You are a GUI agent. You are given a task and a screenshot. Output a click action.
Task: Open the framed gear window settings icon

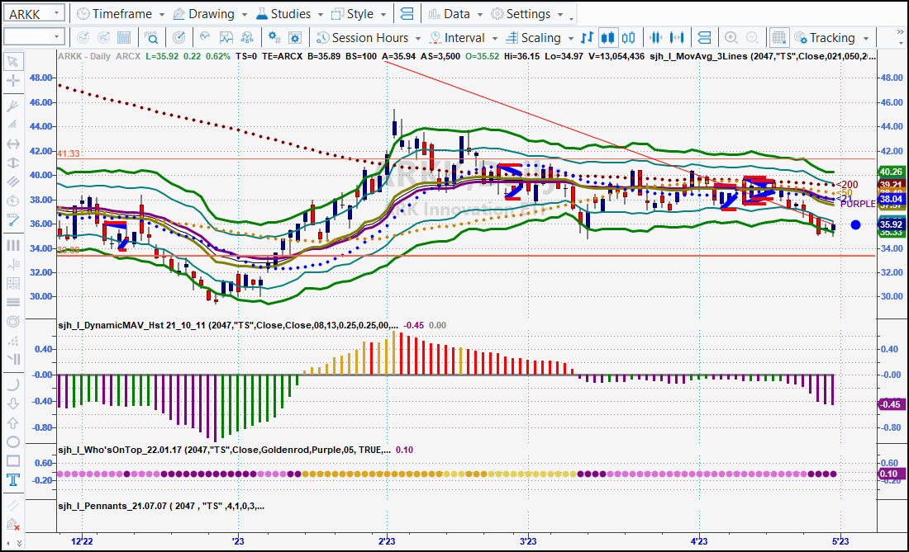pyautogui.click(x=295, y=38)
